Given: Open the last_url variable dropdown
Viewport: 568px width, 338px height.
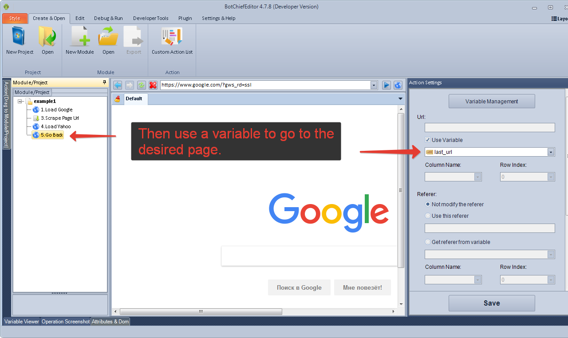Looking at the screenshot, I should [551, 152].
